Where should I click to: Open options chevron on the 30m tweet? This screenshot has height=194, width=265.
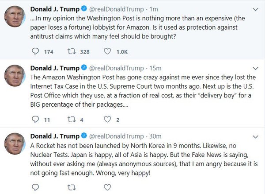click(x=255, y=136)
